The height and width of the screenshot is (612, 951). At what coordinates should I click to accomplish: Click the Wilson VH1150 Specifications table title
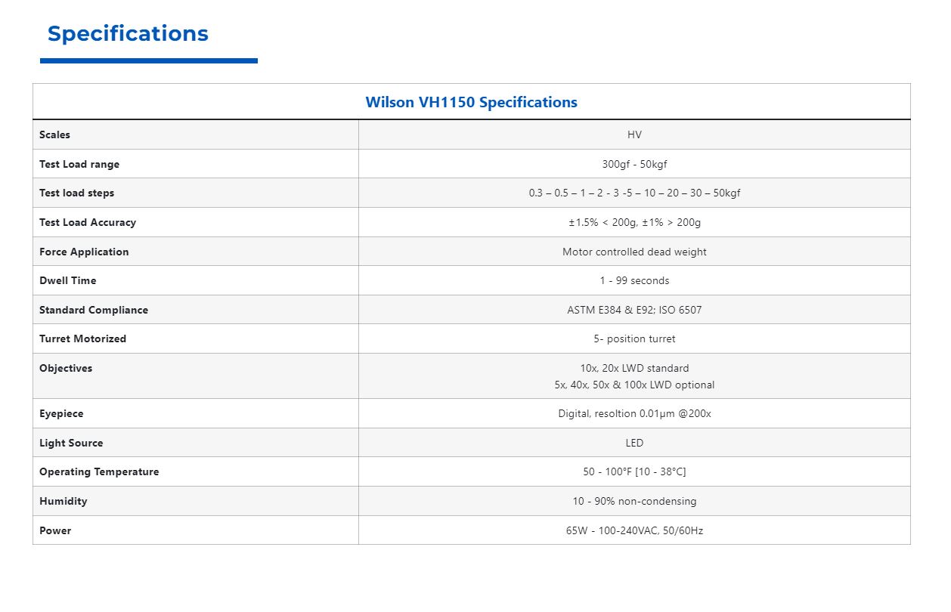click(x=471, y=102)
